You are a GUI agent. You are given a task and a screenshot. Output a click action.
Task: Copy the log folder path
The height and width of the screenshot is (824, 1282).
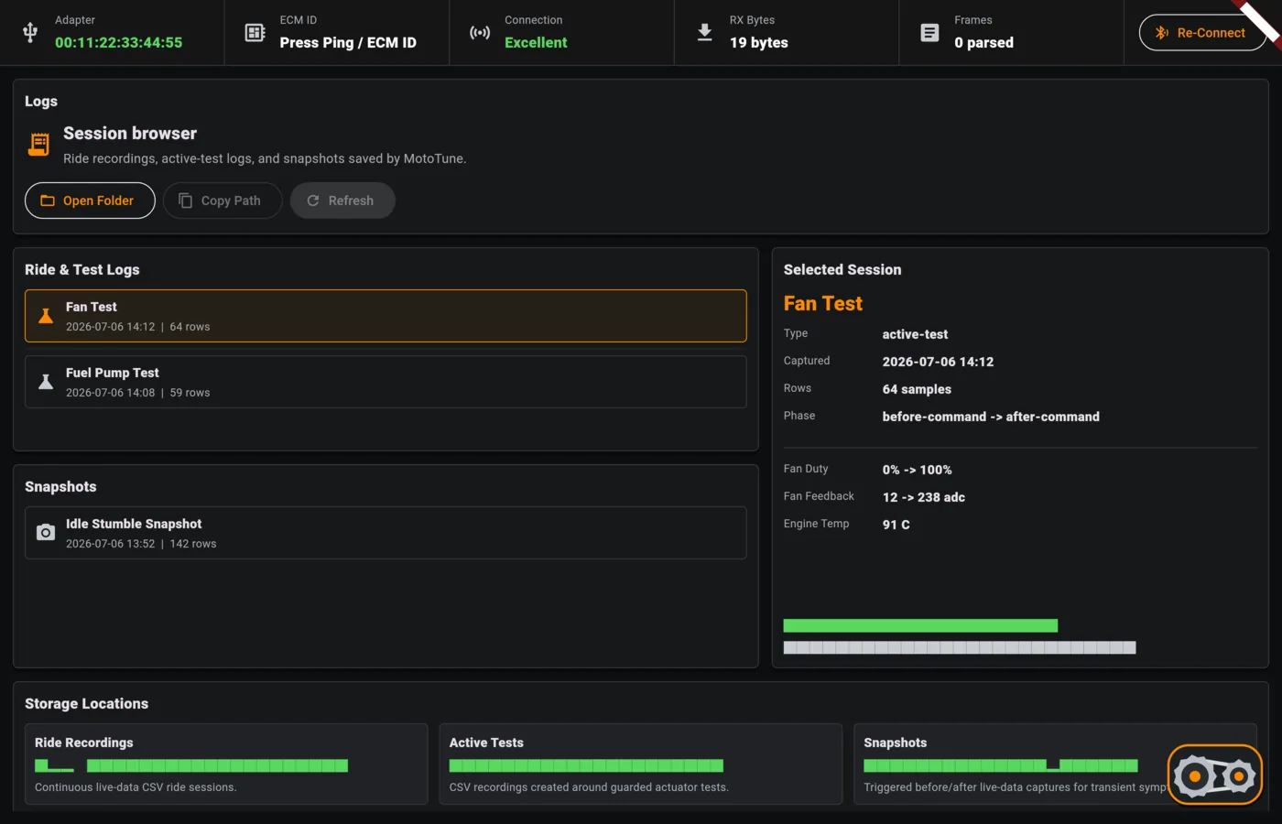(223, 201)
